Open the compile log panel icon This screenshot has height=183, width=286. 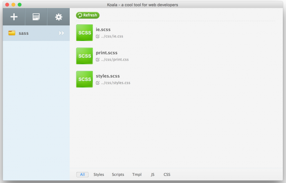tap(36, 17)
